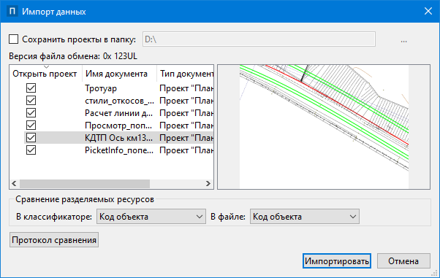Uncheck the open-project box for Тротуар

point(31,88)
